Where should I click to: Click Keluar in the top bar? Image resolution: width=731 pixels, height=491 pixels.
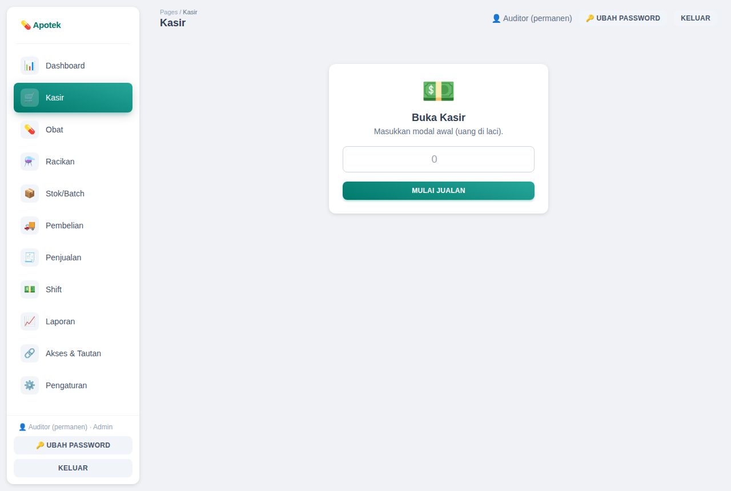coord(696,18)
